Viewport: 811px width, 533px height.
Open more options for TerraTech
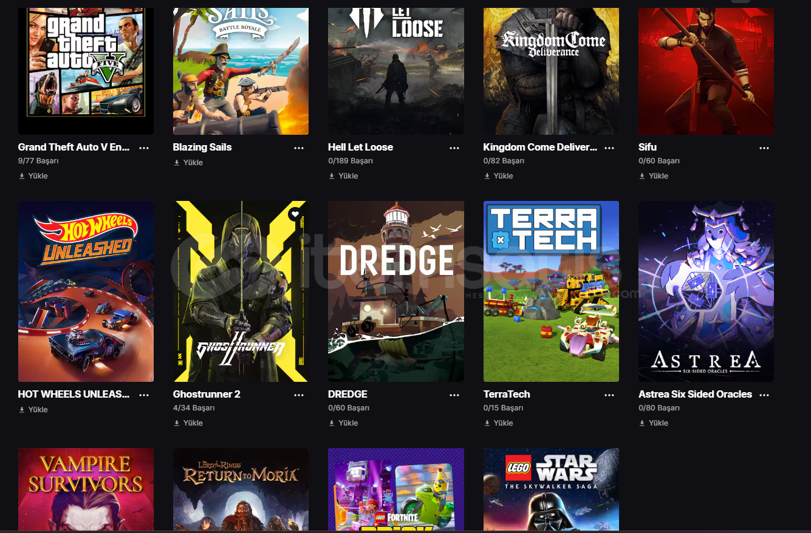(x=609, y=395)
